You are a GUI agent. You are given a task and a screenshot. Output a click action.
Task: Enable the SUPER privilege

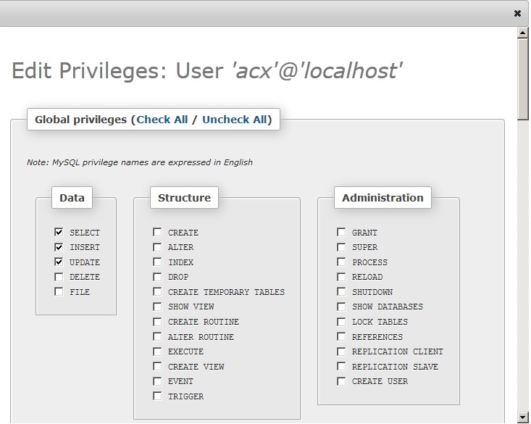coord(341,247)
